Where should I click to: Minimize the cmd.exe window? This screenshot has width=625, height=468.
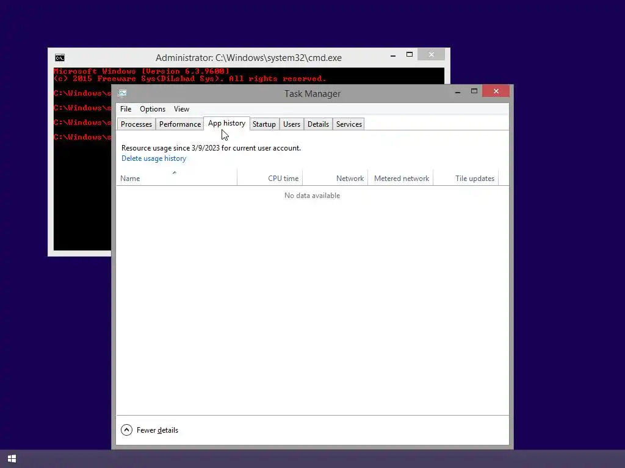pyautogui.click(x=393, y=54)
